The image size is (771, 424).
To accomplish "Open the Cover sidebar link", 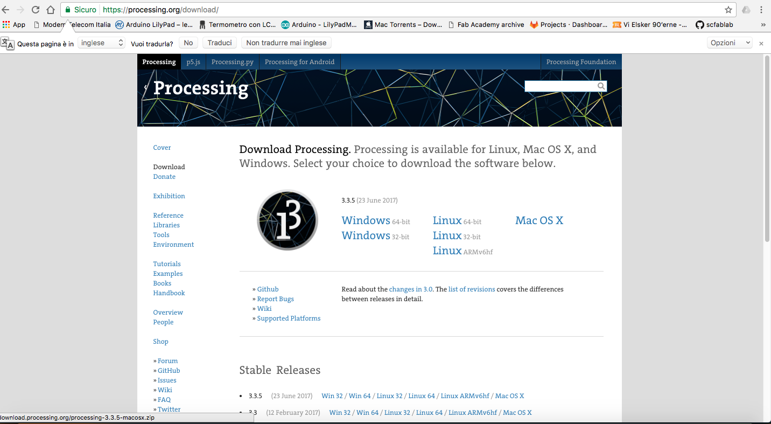I will tap(162, 148).
